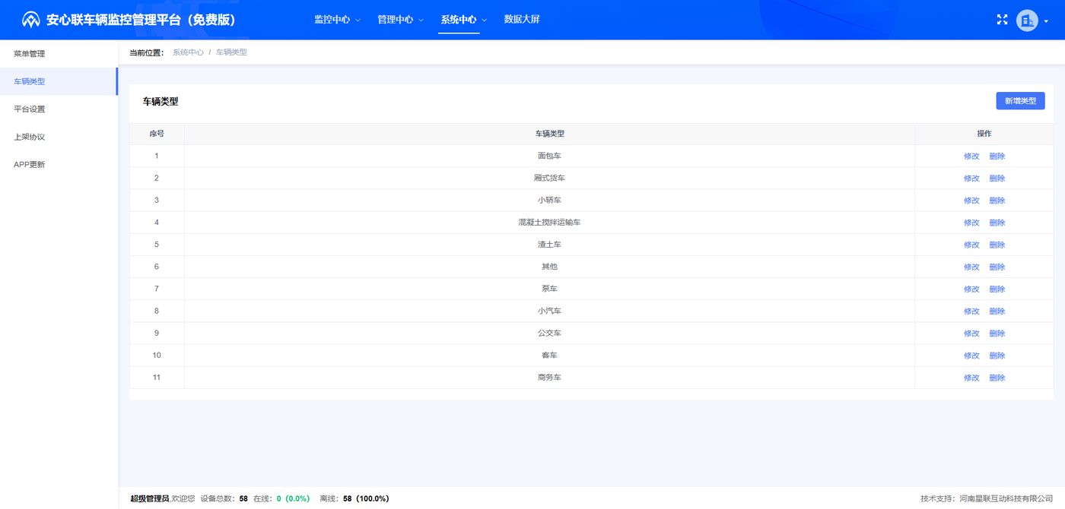Click the 安心联 platform logo icon
The height and width of the screenshot is (509, 1065).
point(30,20)
